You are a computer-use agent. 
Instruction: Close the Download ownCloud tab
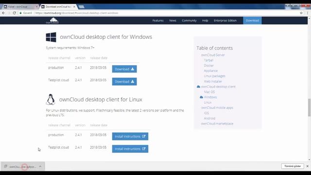[x=74, y=7]
